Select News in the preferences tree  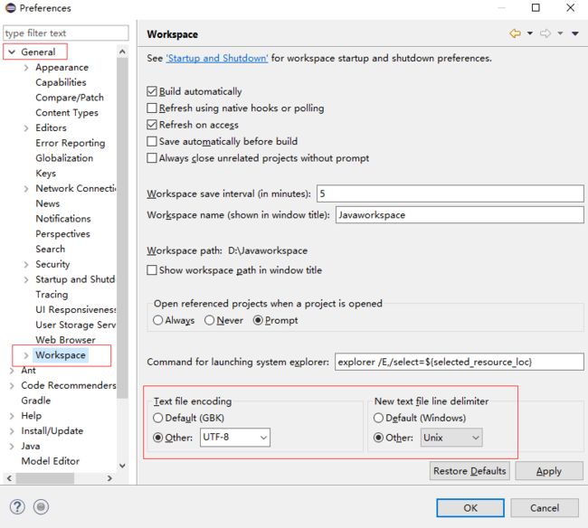point(48,203)
